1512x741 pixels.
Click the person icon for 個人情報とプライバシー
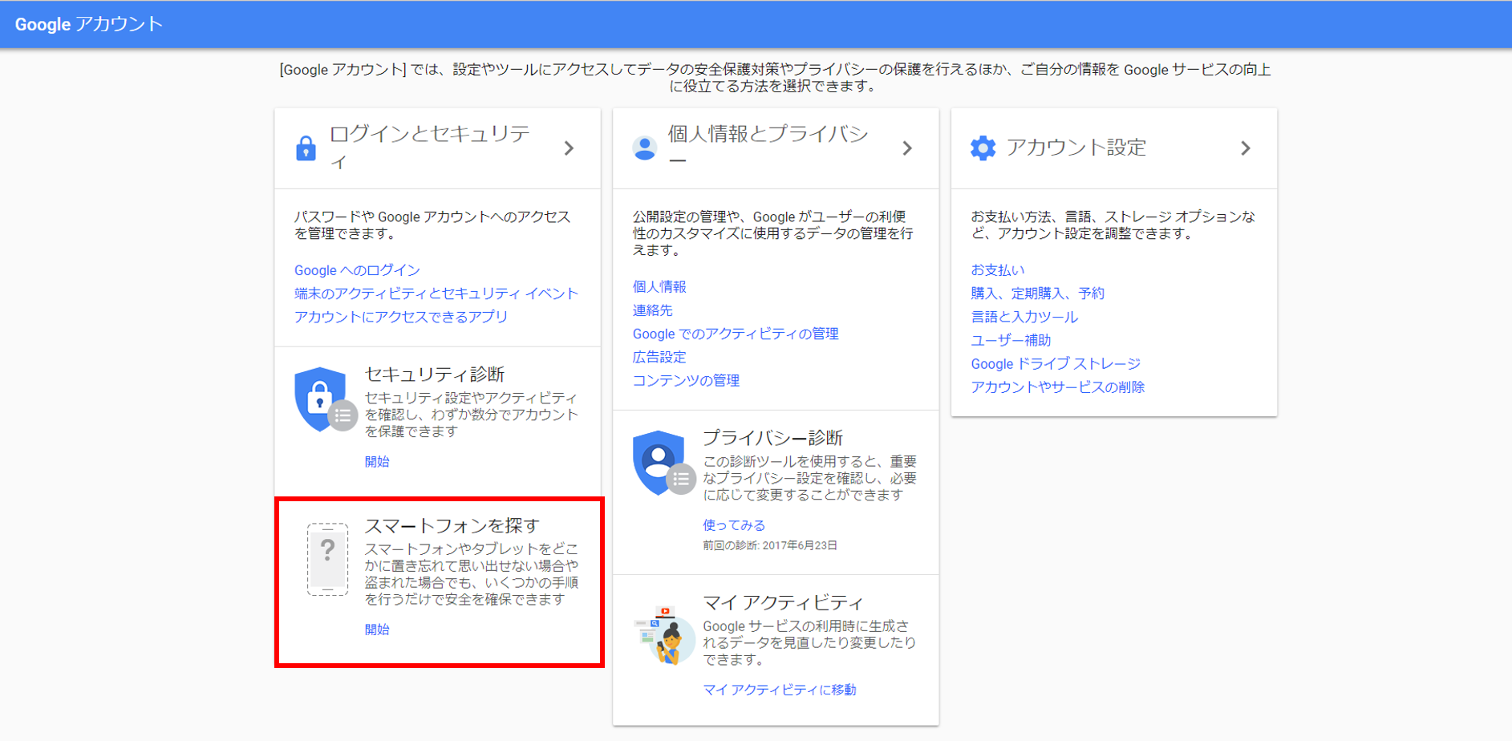(x=644, y=148)
